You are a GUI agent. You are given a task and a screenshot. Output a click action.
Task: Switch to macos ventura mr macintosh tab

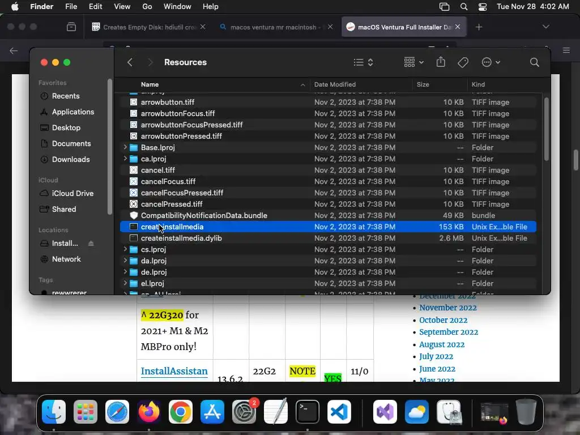[275, 27]
